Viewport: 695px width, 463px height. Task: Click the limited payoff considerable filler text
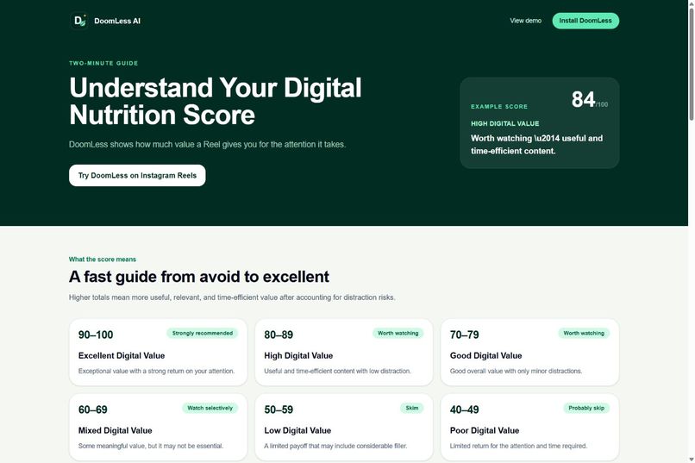pos(335,446)
